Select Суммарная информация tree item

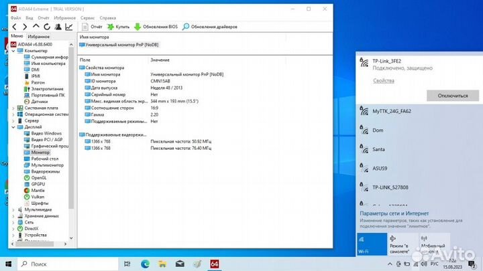(46, 57)
